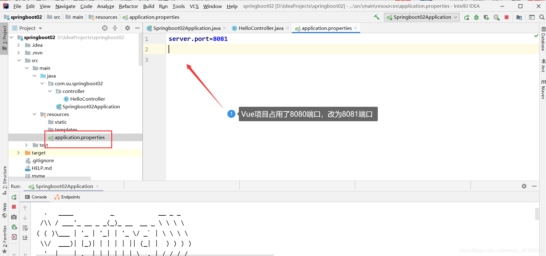Open the Analyze menu
The height and width of the screenshot is (256, 546).
click(x=106, y=6)
